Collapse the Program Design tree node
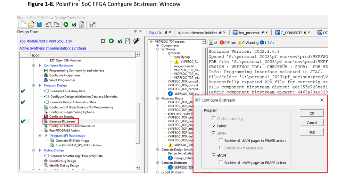The image size is (346, 180). tap(34, 85)
